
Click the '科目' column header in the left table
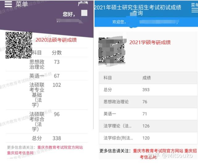[x=37, y=53]
